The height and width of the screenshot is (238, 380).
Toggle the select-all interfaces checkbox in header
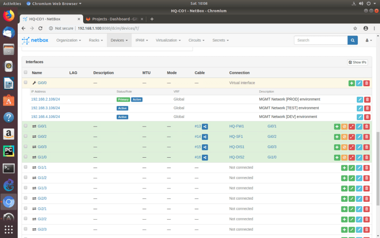25,72
